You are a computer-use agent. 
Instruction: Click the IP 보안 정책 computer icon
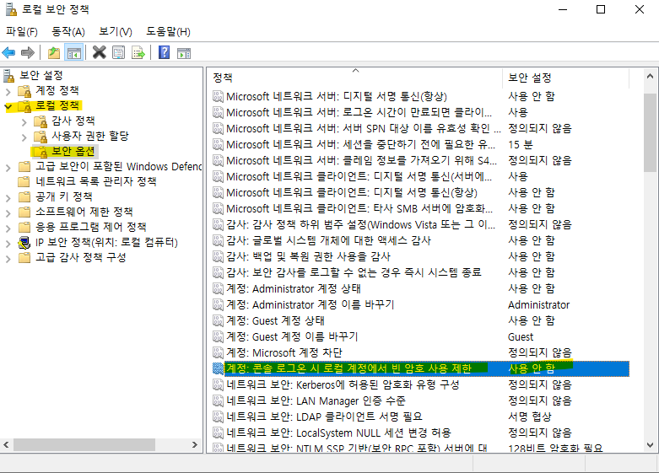[24, 242]
